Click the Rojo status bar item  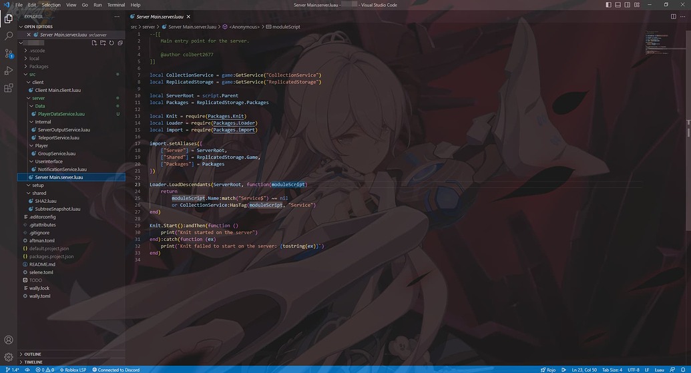(x=548, y=370)
